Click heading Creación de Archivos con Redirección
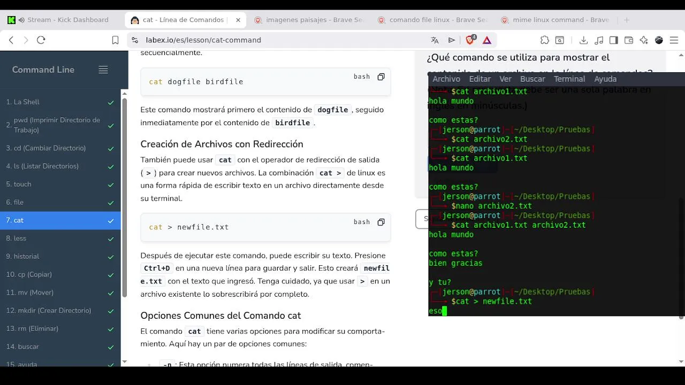The image size is (685, 385). point(222,144)
